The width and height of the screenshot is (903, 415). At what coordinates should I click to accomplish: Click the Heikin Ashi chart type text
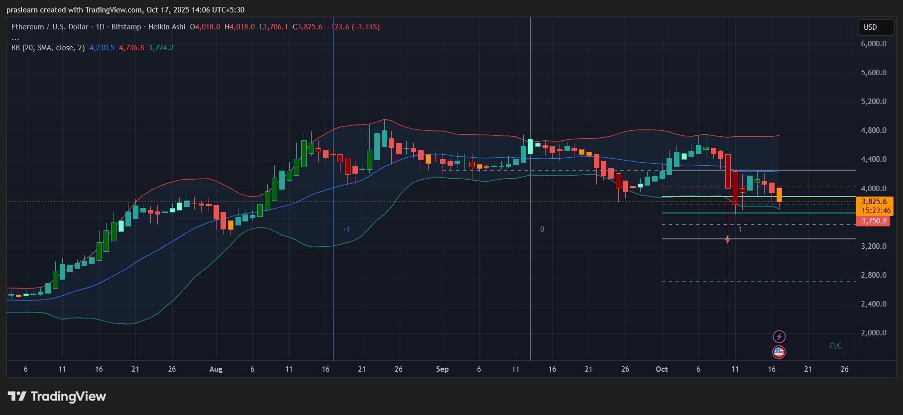pos(167,27)
